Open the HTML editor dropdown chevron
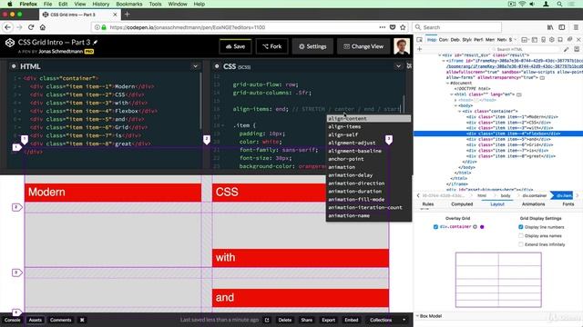 195,66
